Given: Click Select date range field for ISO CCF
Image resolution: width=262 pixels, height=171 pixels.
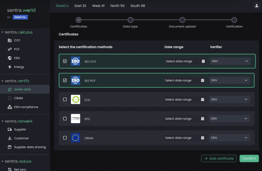Looking at the screenshot, I should point(185,61).
